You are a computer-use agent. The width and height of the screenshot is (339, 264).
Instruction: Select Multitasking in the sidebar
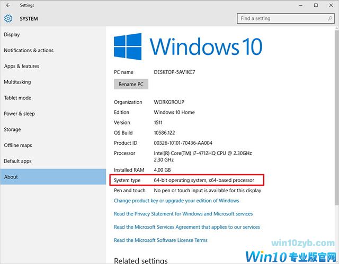coord(53,82)
